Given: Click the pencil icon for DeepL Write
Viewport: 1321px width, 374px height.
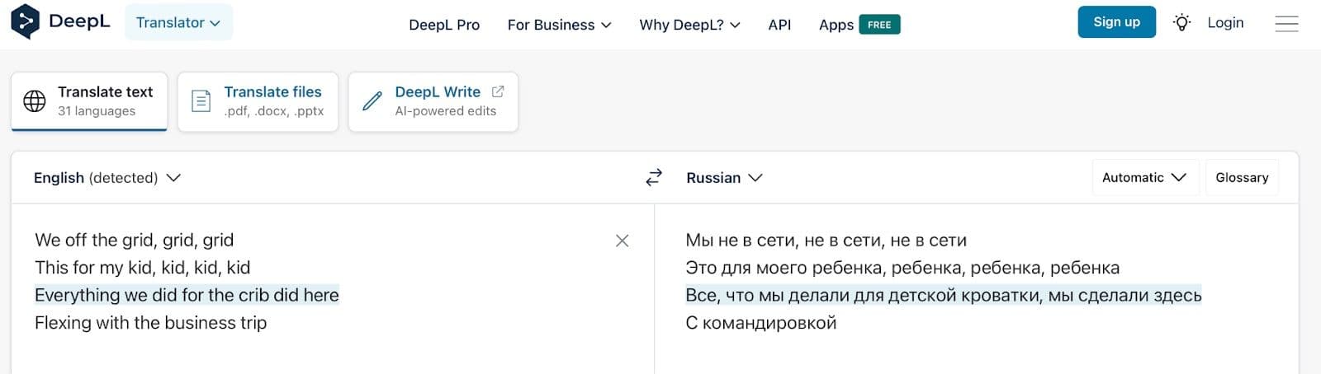Looking at the screenshot, I should tap(372, 101).
